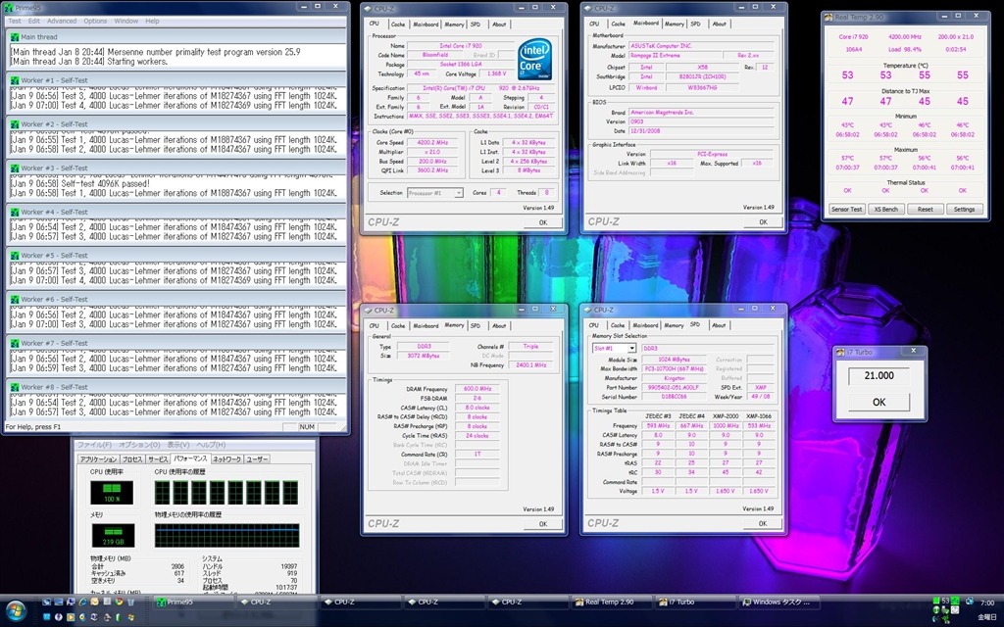This screenshot has width=1004, height=627.
Task: Open Task Manager's ファイル(F) menu
Action: (95, 445)
